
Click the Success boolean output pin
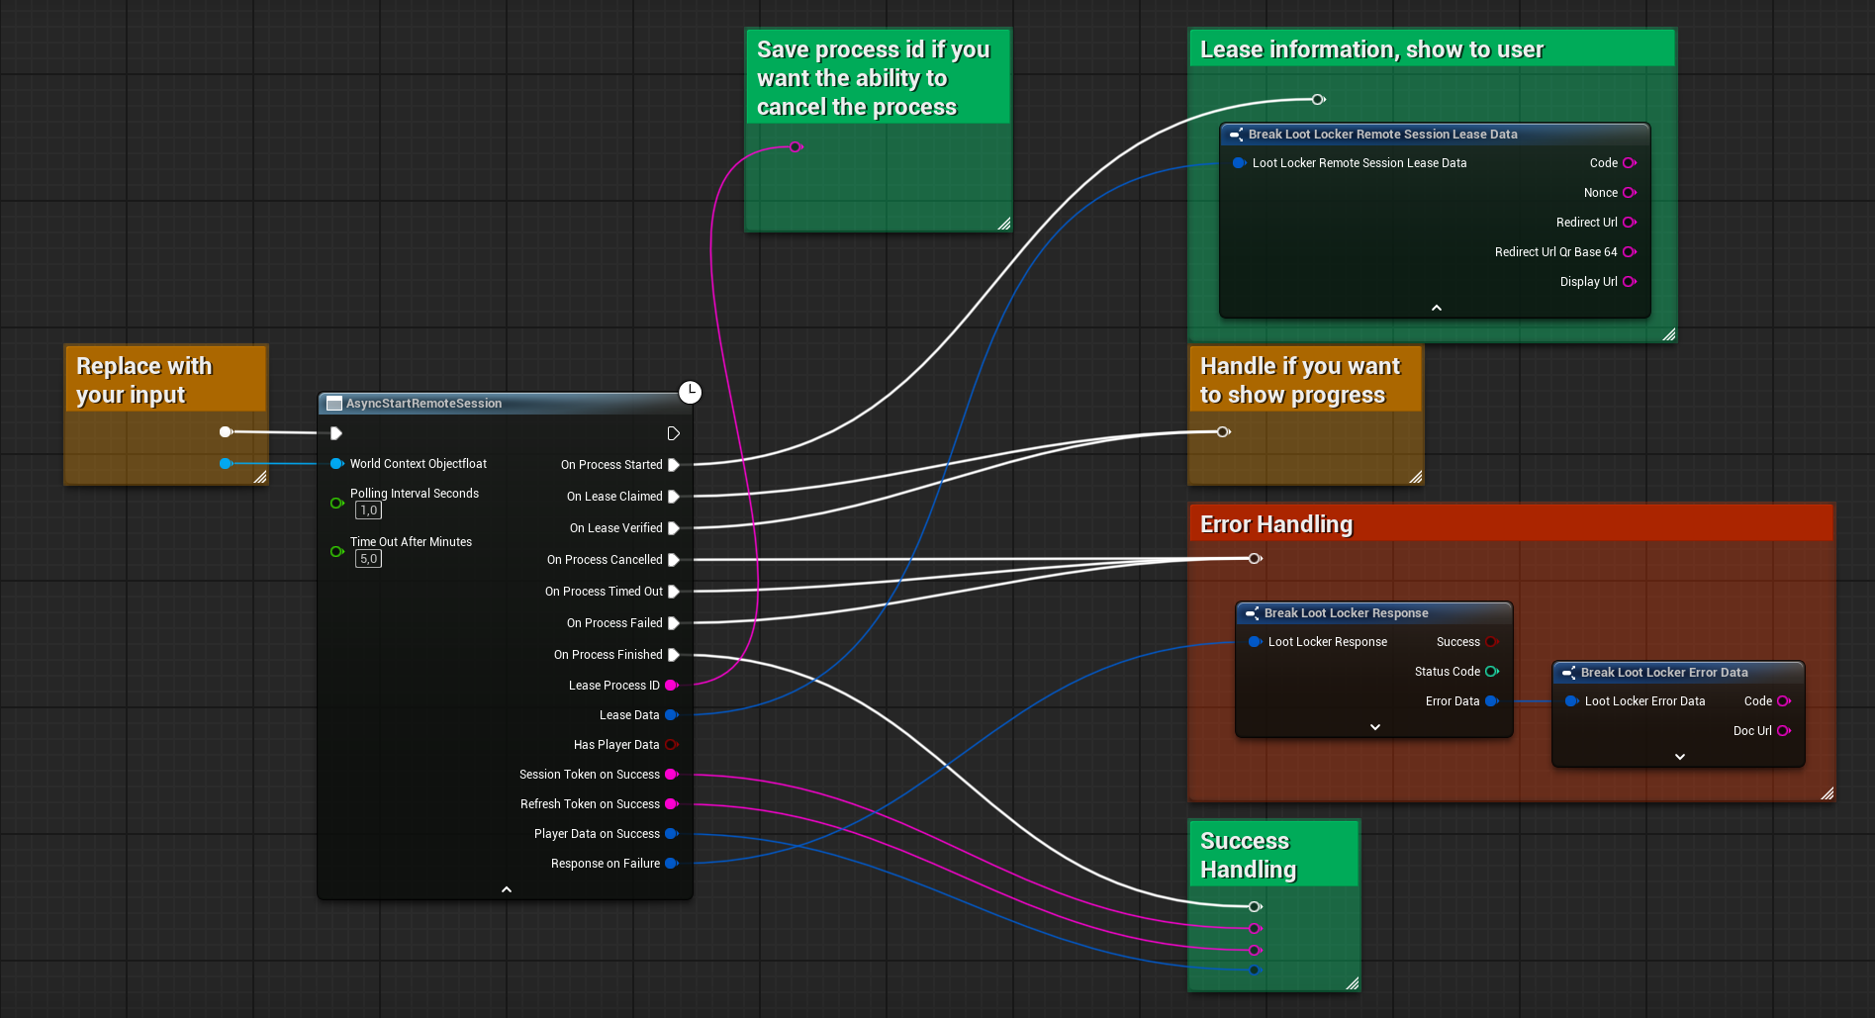(x=1492, y=642)
